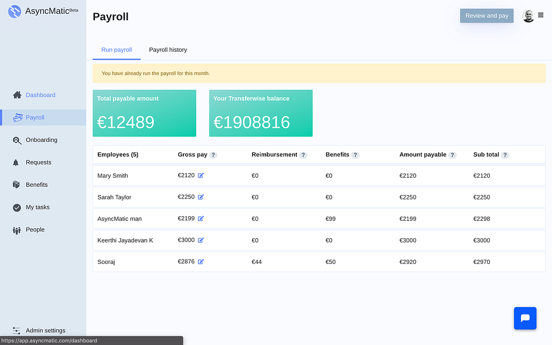Click the user profile avatar
Screen dimensions: 552x345
point(528,16)
